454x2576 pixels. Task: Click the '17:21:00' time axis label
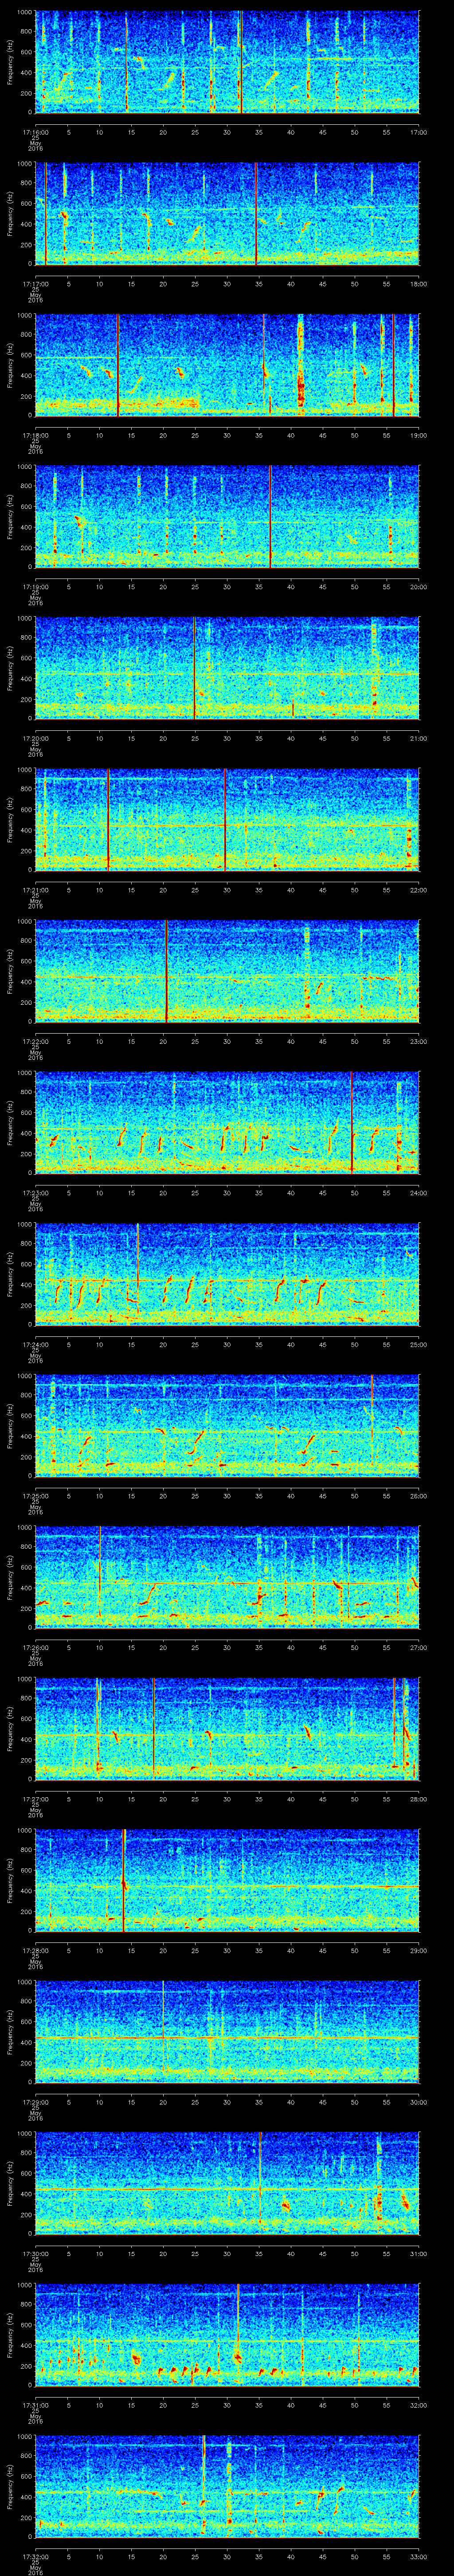(x=35, y=890)
